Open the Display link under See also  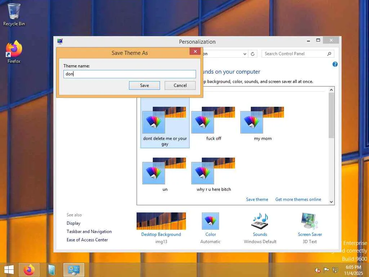(74, 223)
